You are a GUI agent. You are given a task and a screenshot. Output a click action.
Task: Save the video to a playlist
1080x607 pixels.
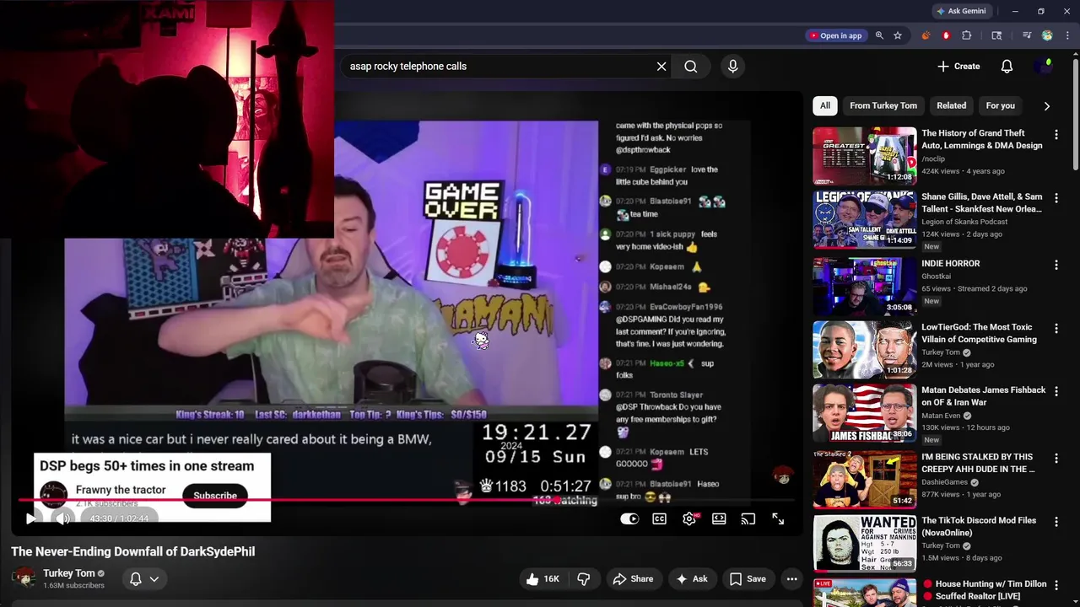(x=748, y=579)
